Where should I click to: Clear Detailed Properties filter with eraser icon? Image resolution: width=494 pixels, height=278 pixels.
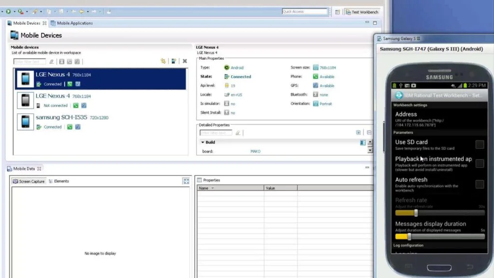(238, 133)
